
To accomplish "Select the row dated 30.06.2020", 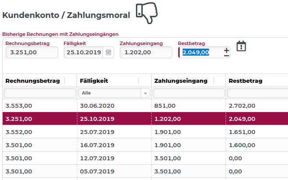I will pyautogui.click(x=144, y=106).
